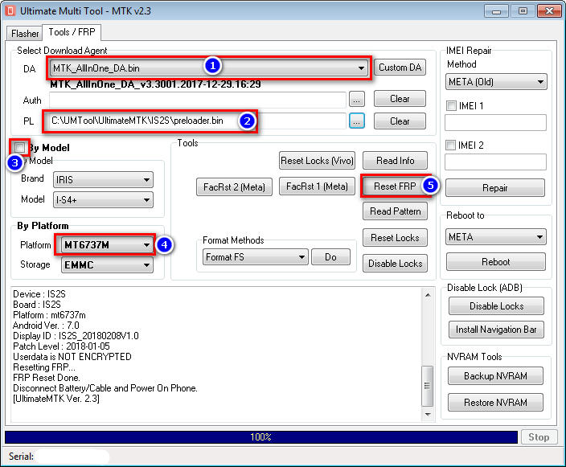Open the DA download agent dropdown
Image resolution: width=566 pixels, height=467 pixels.
tap(209, 68)
